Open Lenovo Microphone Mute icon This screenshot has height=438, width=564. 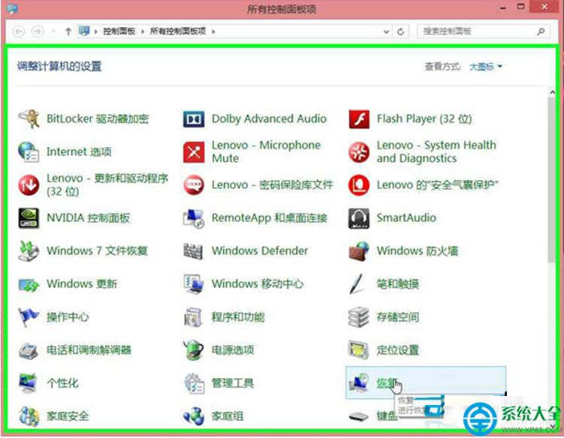click(x=194, y=152)
